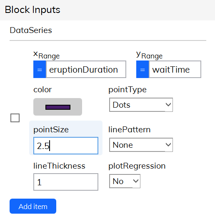Click the lineThickness label
Image resolution: width=215 pixels, height=222 pixels.
(59, 166)
